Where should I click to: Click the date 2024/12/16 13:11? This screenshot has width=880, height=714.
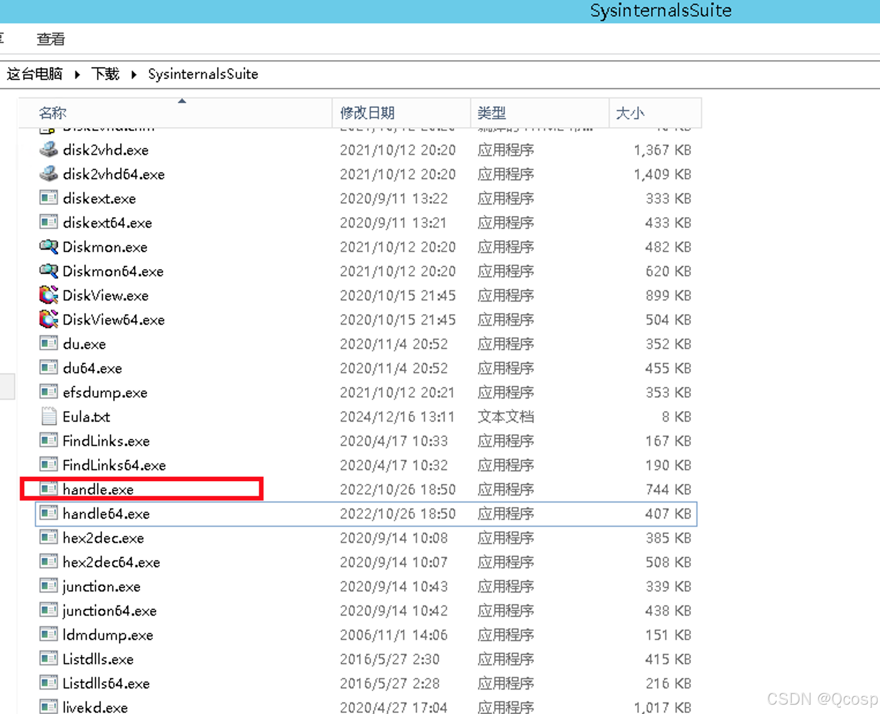[x=397, y=416]
